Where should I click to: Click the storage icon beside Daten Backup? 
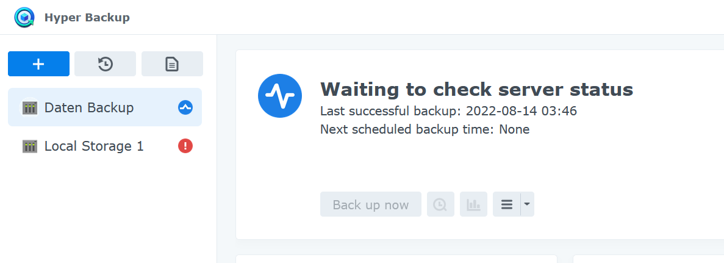click(x=30, y=108)
